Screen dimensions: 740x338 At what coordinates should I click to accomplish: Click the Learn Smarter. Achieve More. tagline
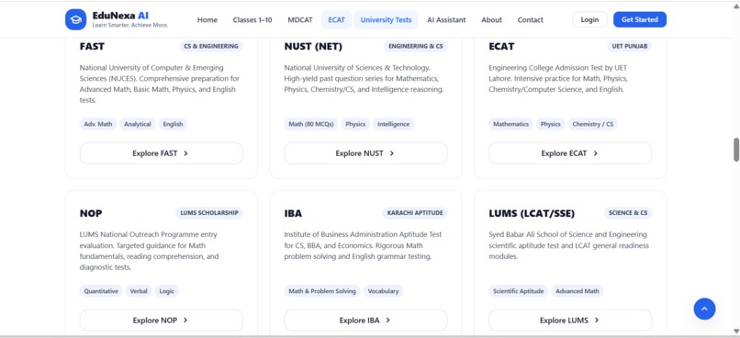coord(129,26)
